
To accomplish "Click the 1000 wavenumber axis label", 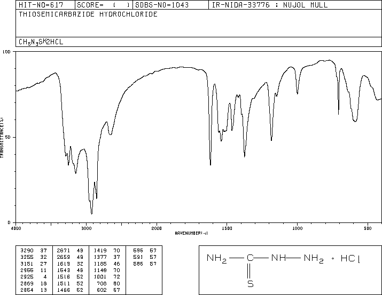I will [x=297, y=228].
